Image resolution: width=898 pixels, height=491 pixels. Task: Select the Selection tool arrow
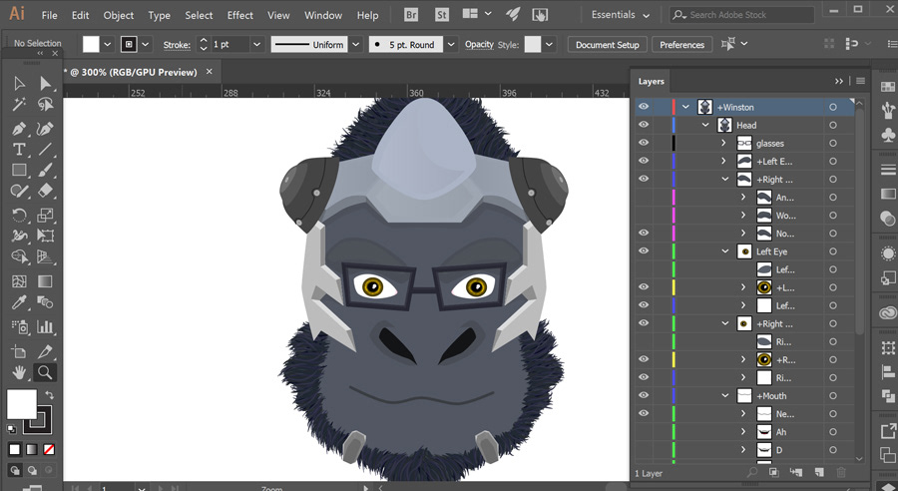point(19,84)
